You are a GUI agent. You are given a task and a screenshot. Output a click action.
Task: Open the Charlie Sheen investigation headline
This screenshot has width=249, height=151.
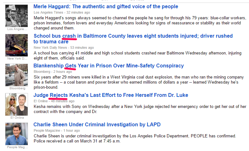97,124
